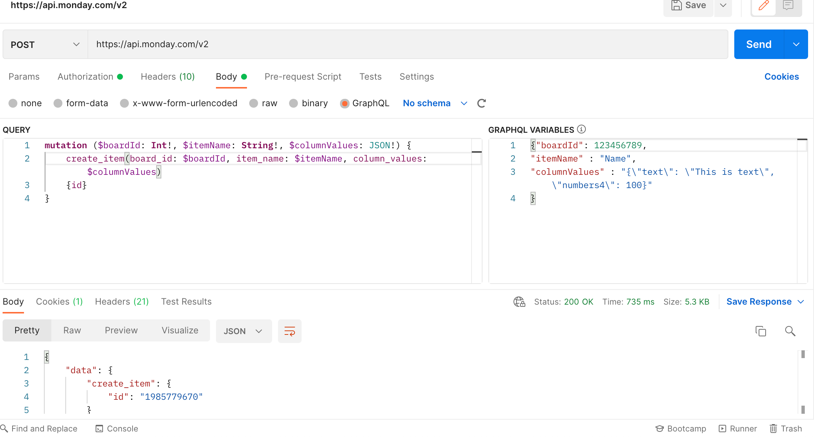Open the Console
The image size is (814, 437).
(x=117, y=429)
